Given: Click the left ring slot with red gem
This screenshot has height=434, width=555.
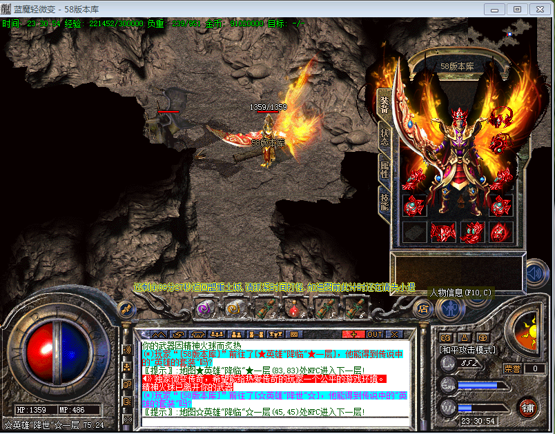Looking at the screenshot, I should pyautogui.click(x=414, y=205).
